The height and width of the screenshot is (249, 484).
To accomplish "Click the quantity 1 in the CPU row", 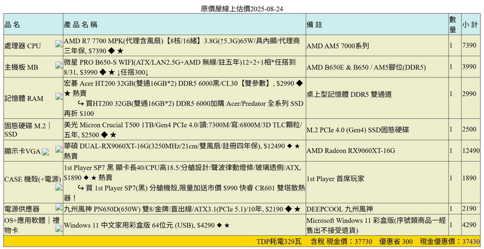I will pyautogui.click(x=451, y=45).
